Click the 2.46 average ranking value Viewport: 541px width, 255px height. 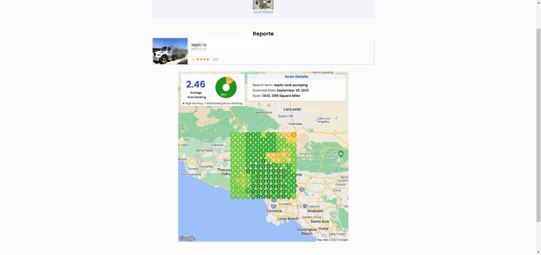pyautogui.click(x=196, y=84)
